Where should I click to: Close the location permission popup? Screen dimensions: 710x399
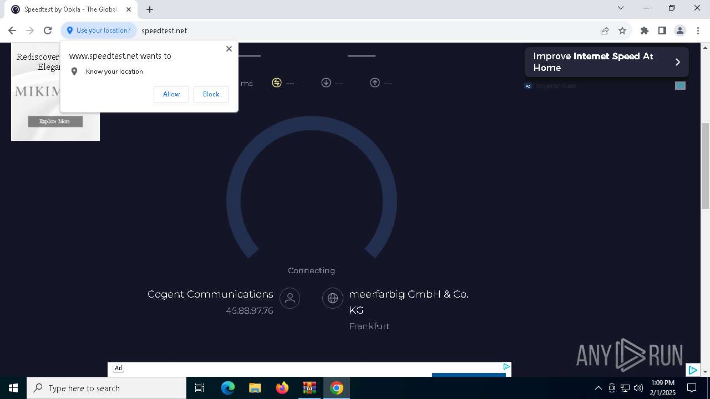pos(229,49)
